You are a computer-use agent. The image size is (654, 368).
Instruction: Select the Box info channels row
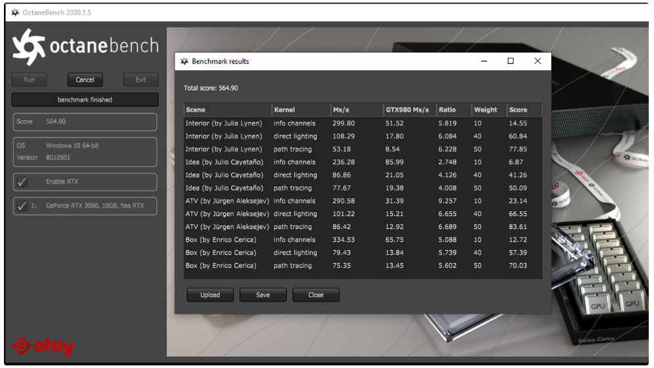[x=363, y=240]
